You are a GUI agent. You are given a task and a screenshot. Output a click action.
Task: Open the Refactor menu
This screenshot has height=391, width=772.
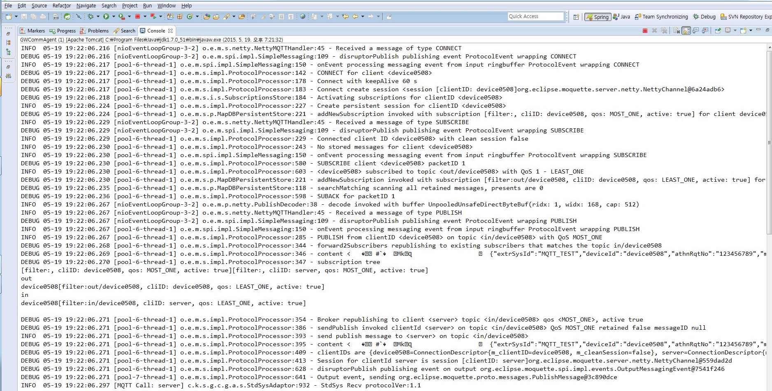click(x=61, y=5)
